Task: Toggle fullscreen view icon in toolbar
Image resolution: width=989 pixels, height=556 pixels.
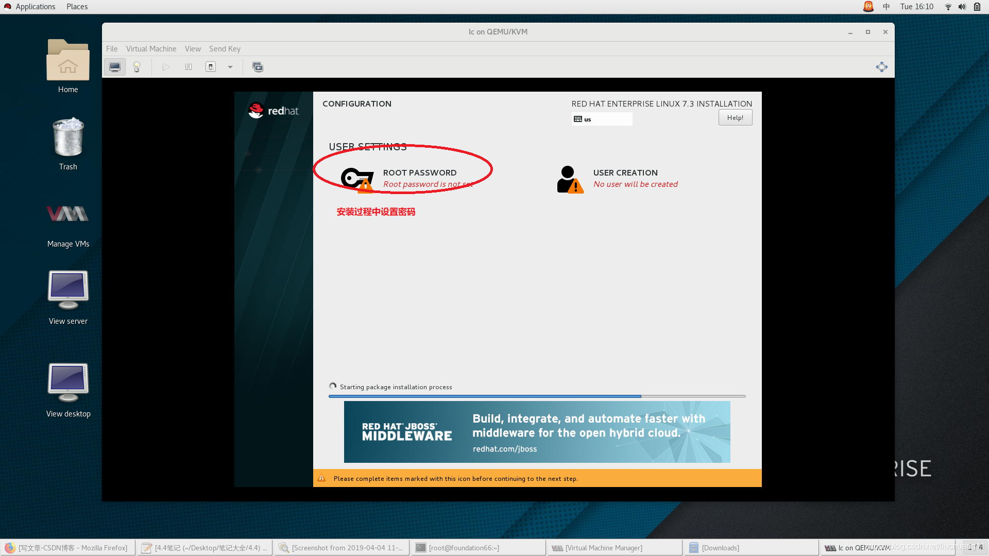Action: [881, 67]
